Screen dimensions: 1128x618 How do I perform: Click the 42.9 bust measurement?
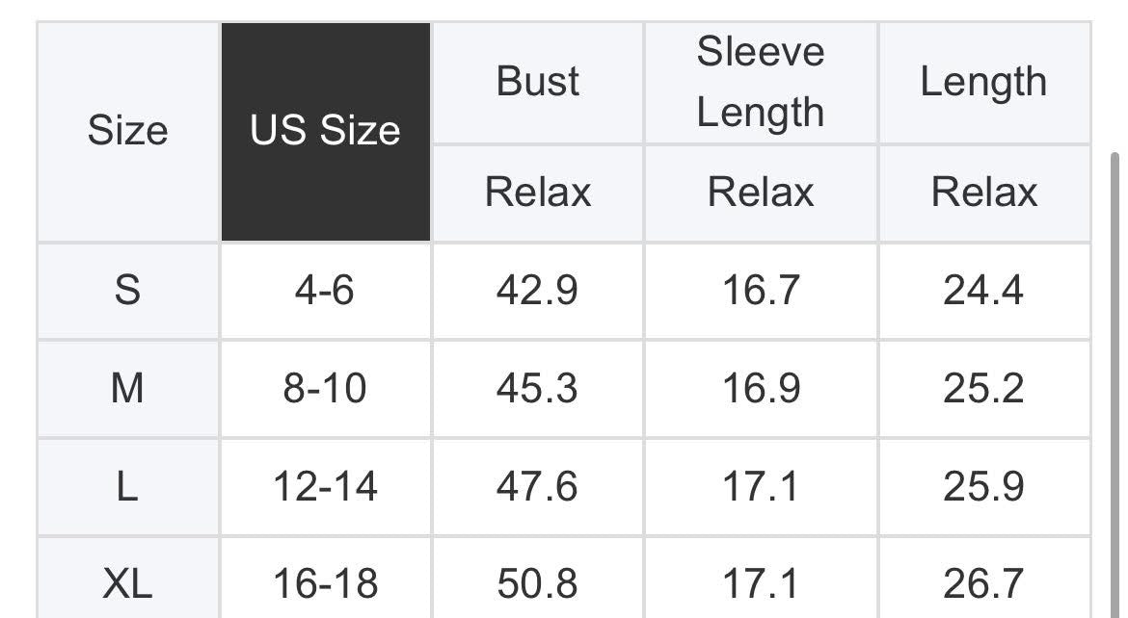[x=538, y=290]
